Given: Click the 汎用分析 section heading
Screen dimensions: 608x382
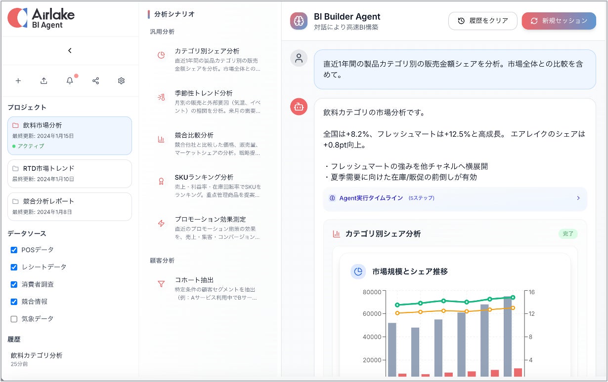Looking at the screenshot, I should point(162,32).
